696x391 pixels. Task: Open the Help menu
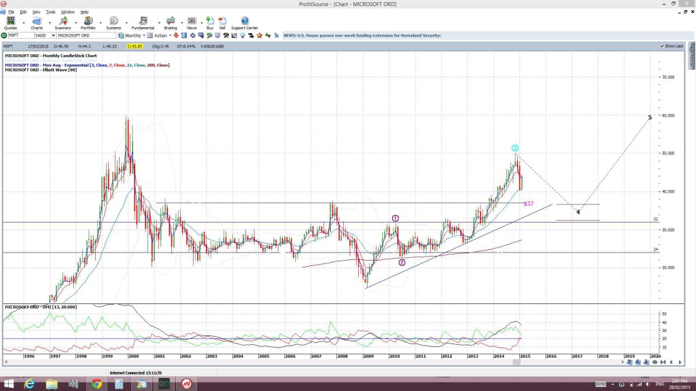pyautogui.click(x=84, y=12)
